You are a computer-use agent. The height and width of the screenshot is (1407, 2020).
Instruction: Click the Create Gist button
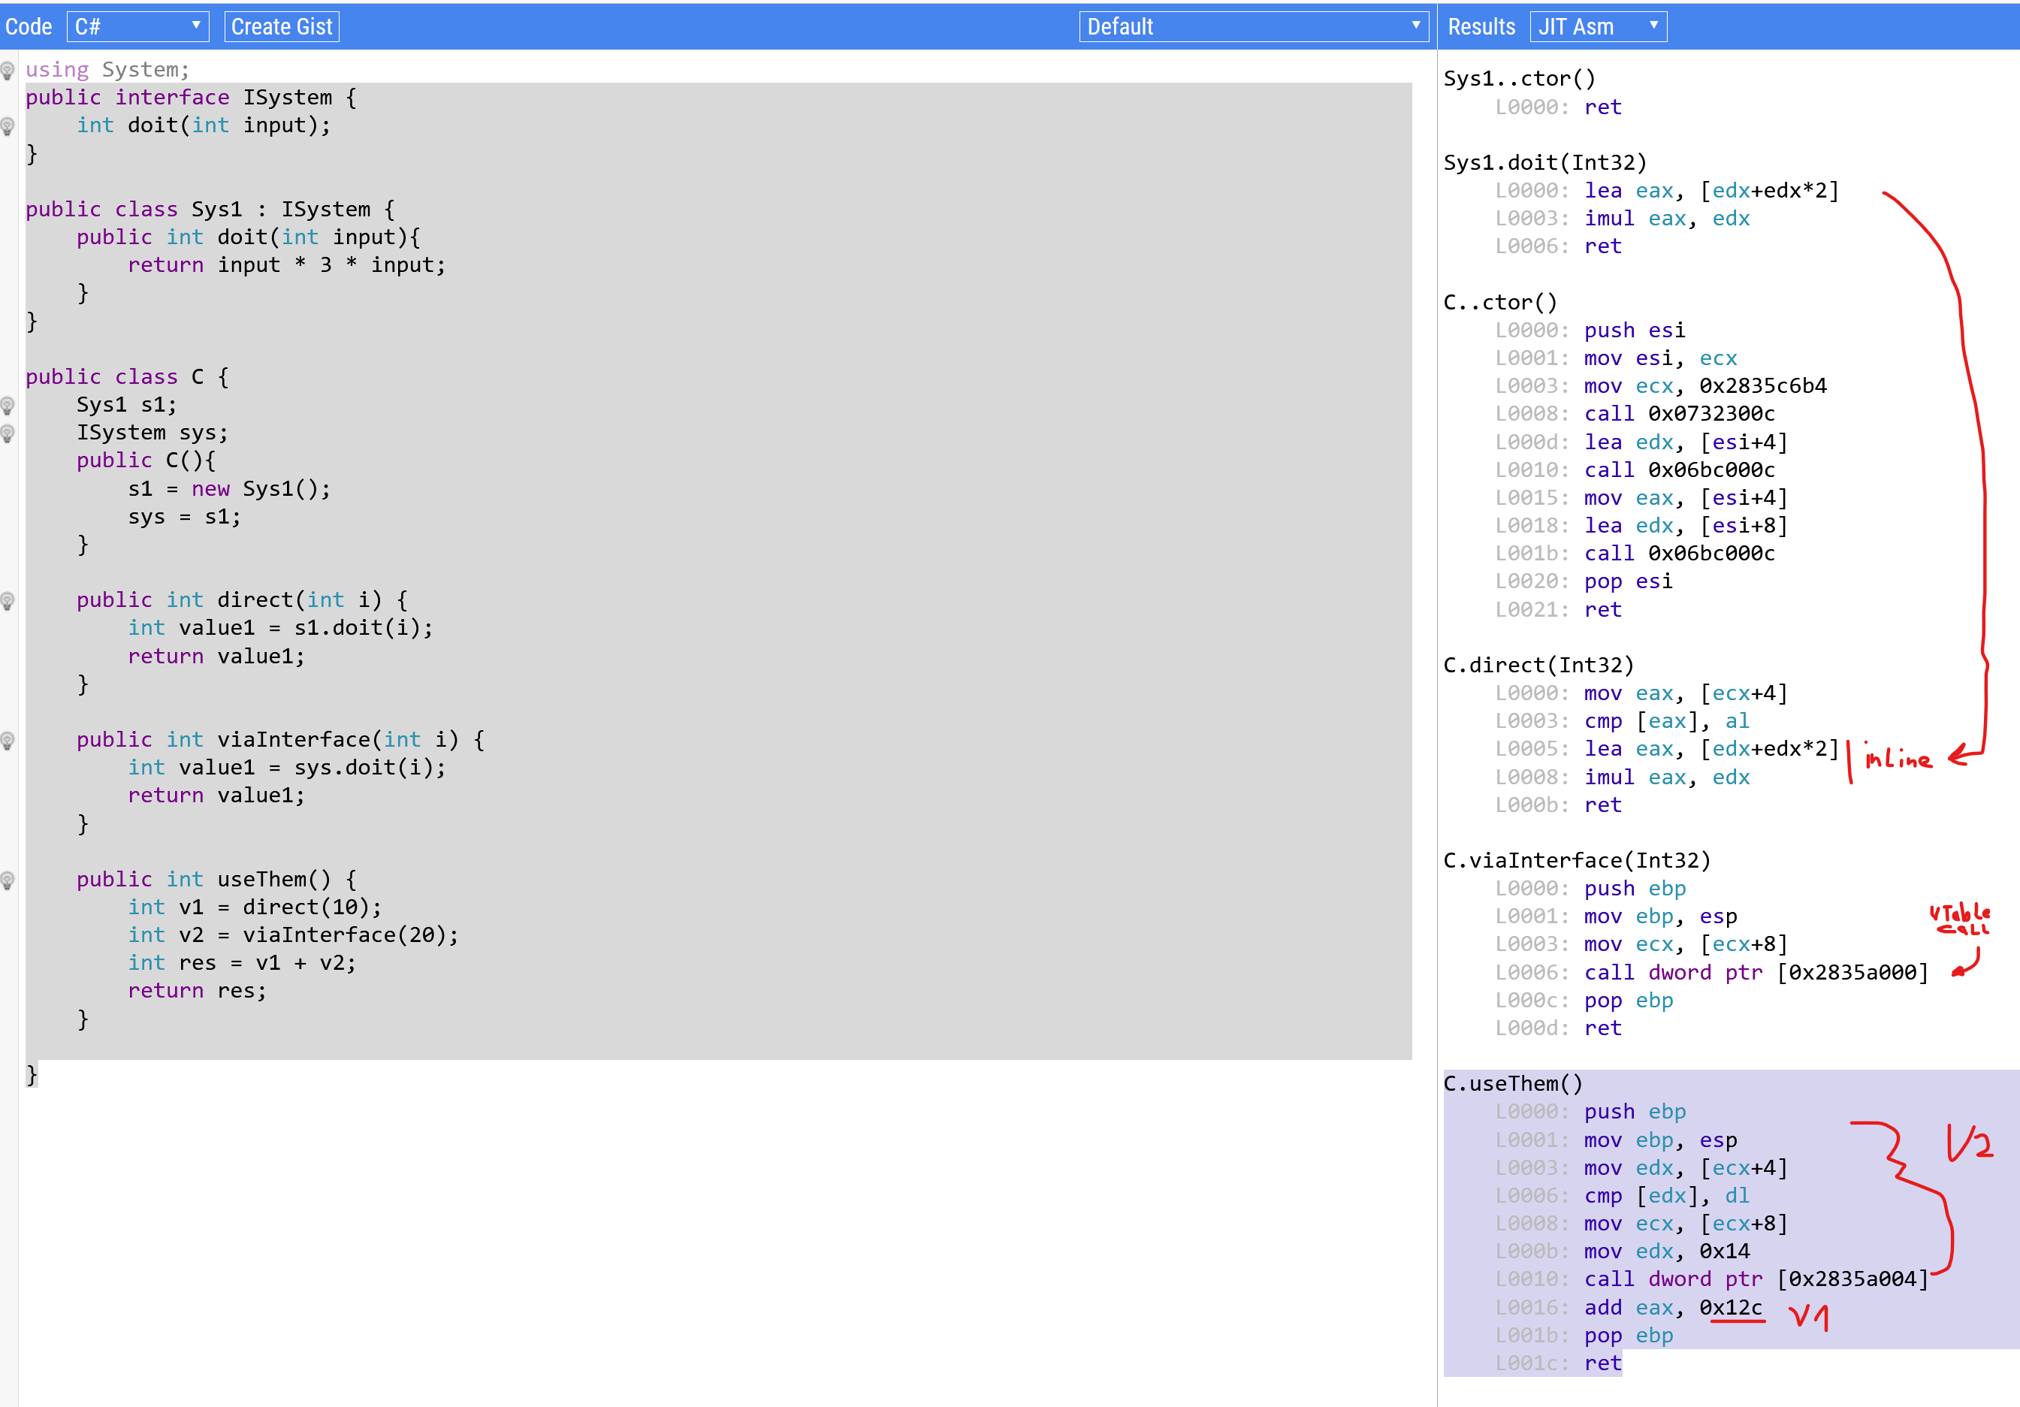(x=282, y=26)
